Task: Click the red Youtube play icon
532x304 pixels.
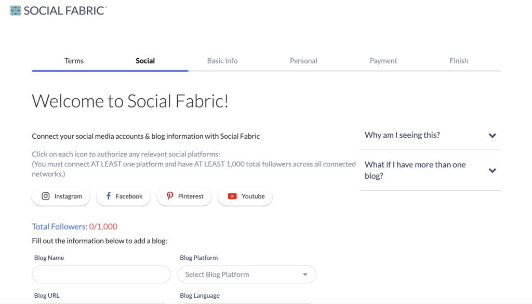Action: tap(232, 196)
